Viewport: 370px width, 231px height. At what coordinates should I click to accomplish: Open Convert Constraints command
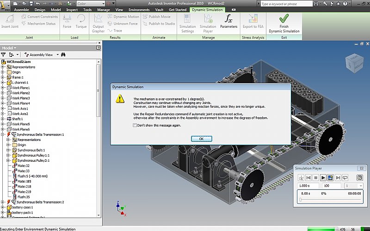39,17
